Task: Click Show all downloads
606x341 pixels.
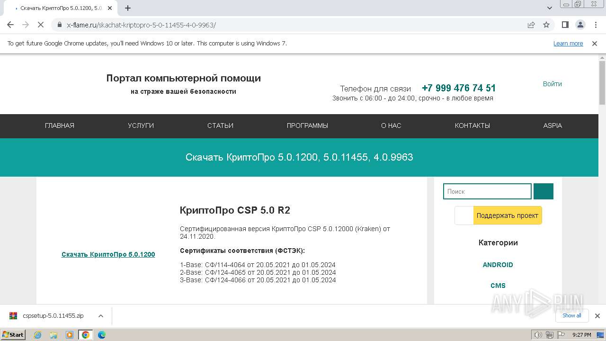Action: 571,315
